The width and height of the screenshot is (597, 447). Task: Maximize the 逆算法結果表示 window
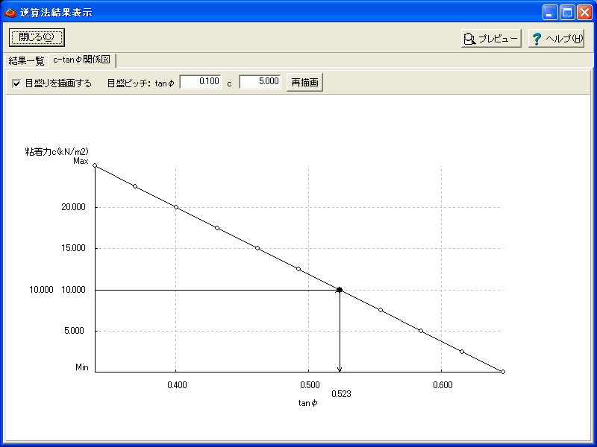click(x=567, y=13)
